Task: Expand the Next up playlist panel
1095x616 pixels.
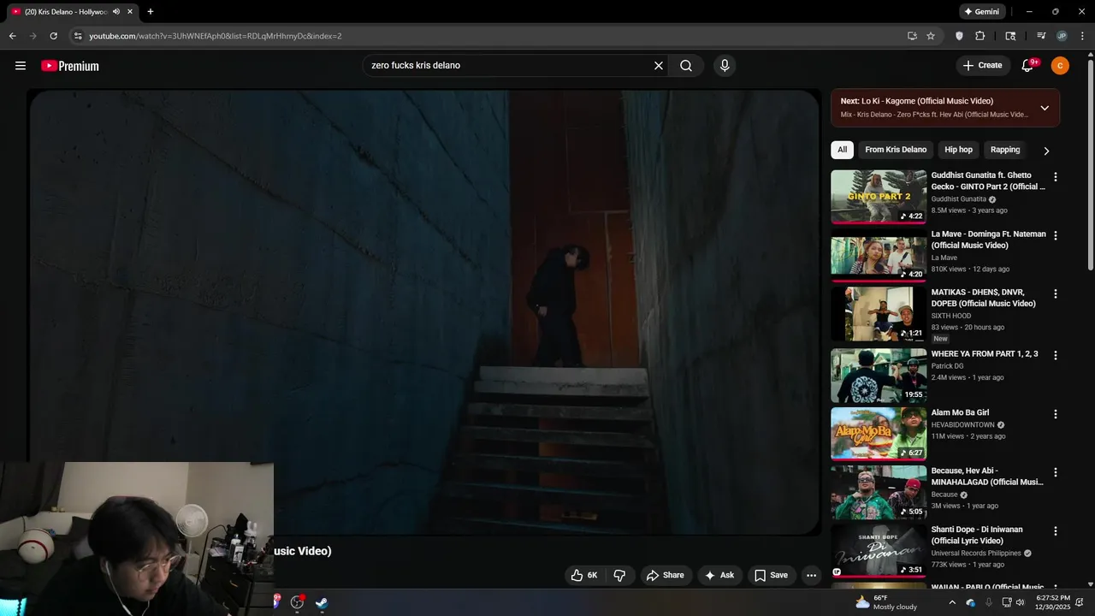Action: 1045,108
